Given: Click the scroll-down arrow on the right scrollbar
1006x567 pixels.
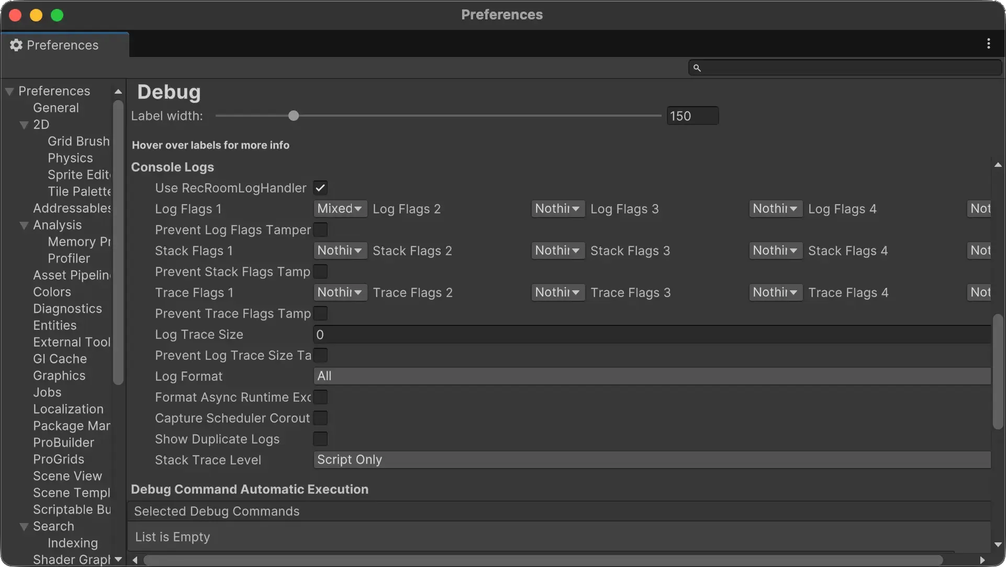Looking at the screenshot, I should pyautogui.click(x=998, y=545).
